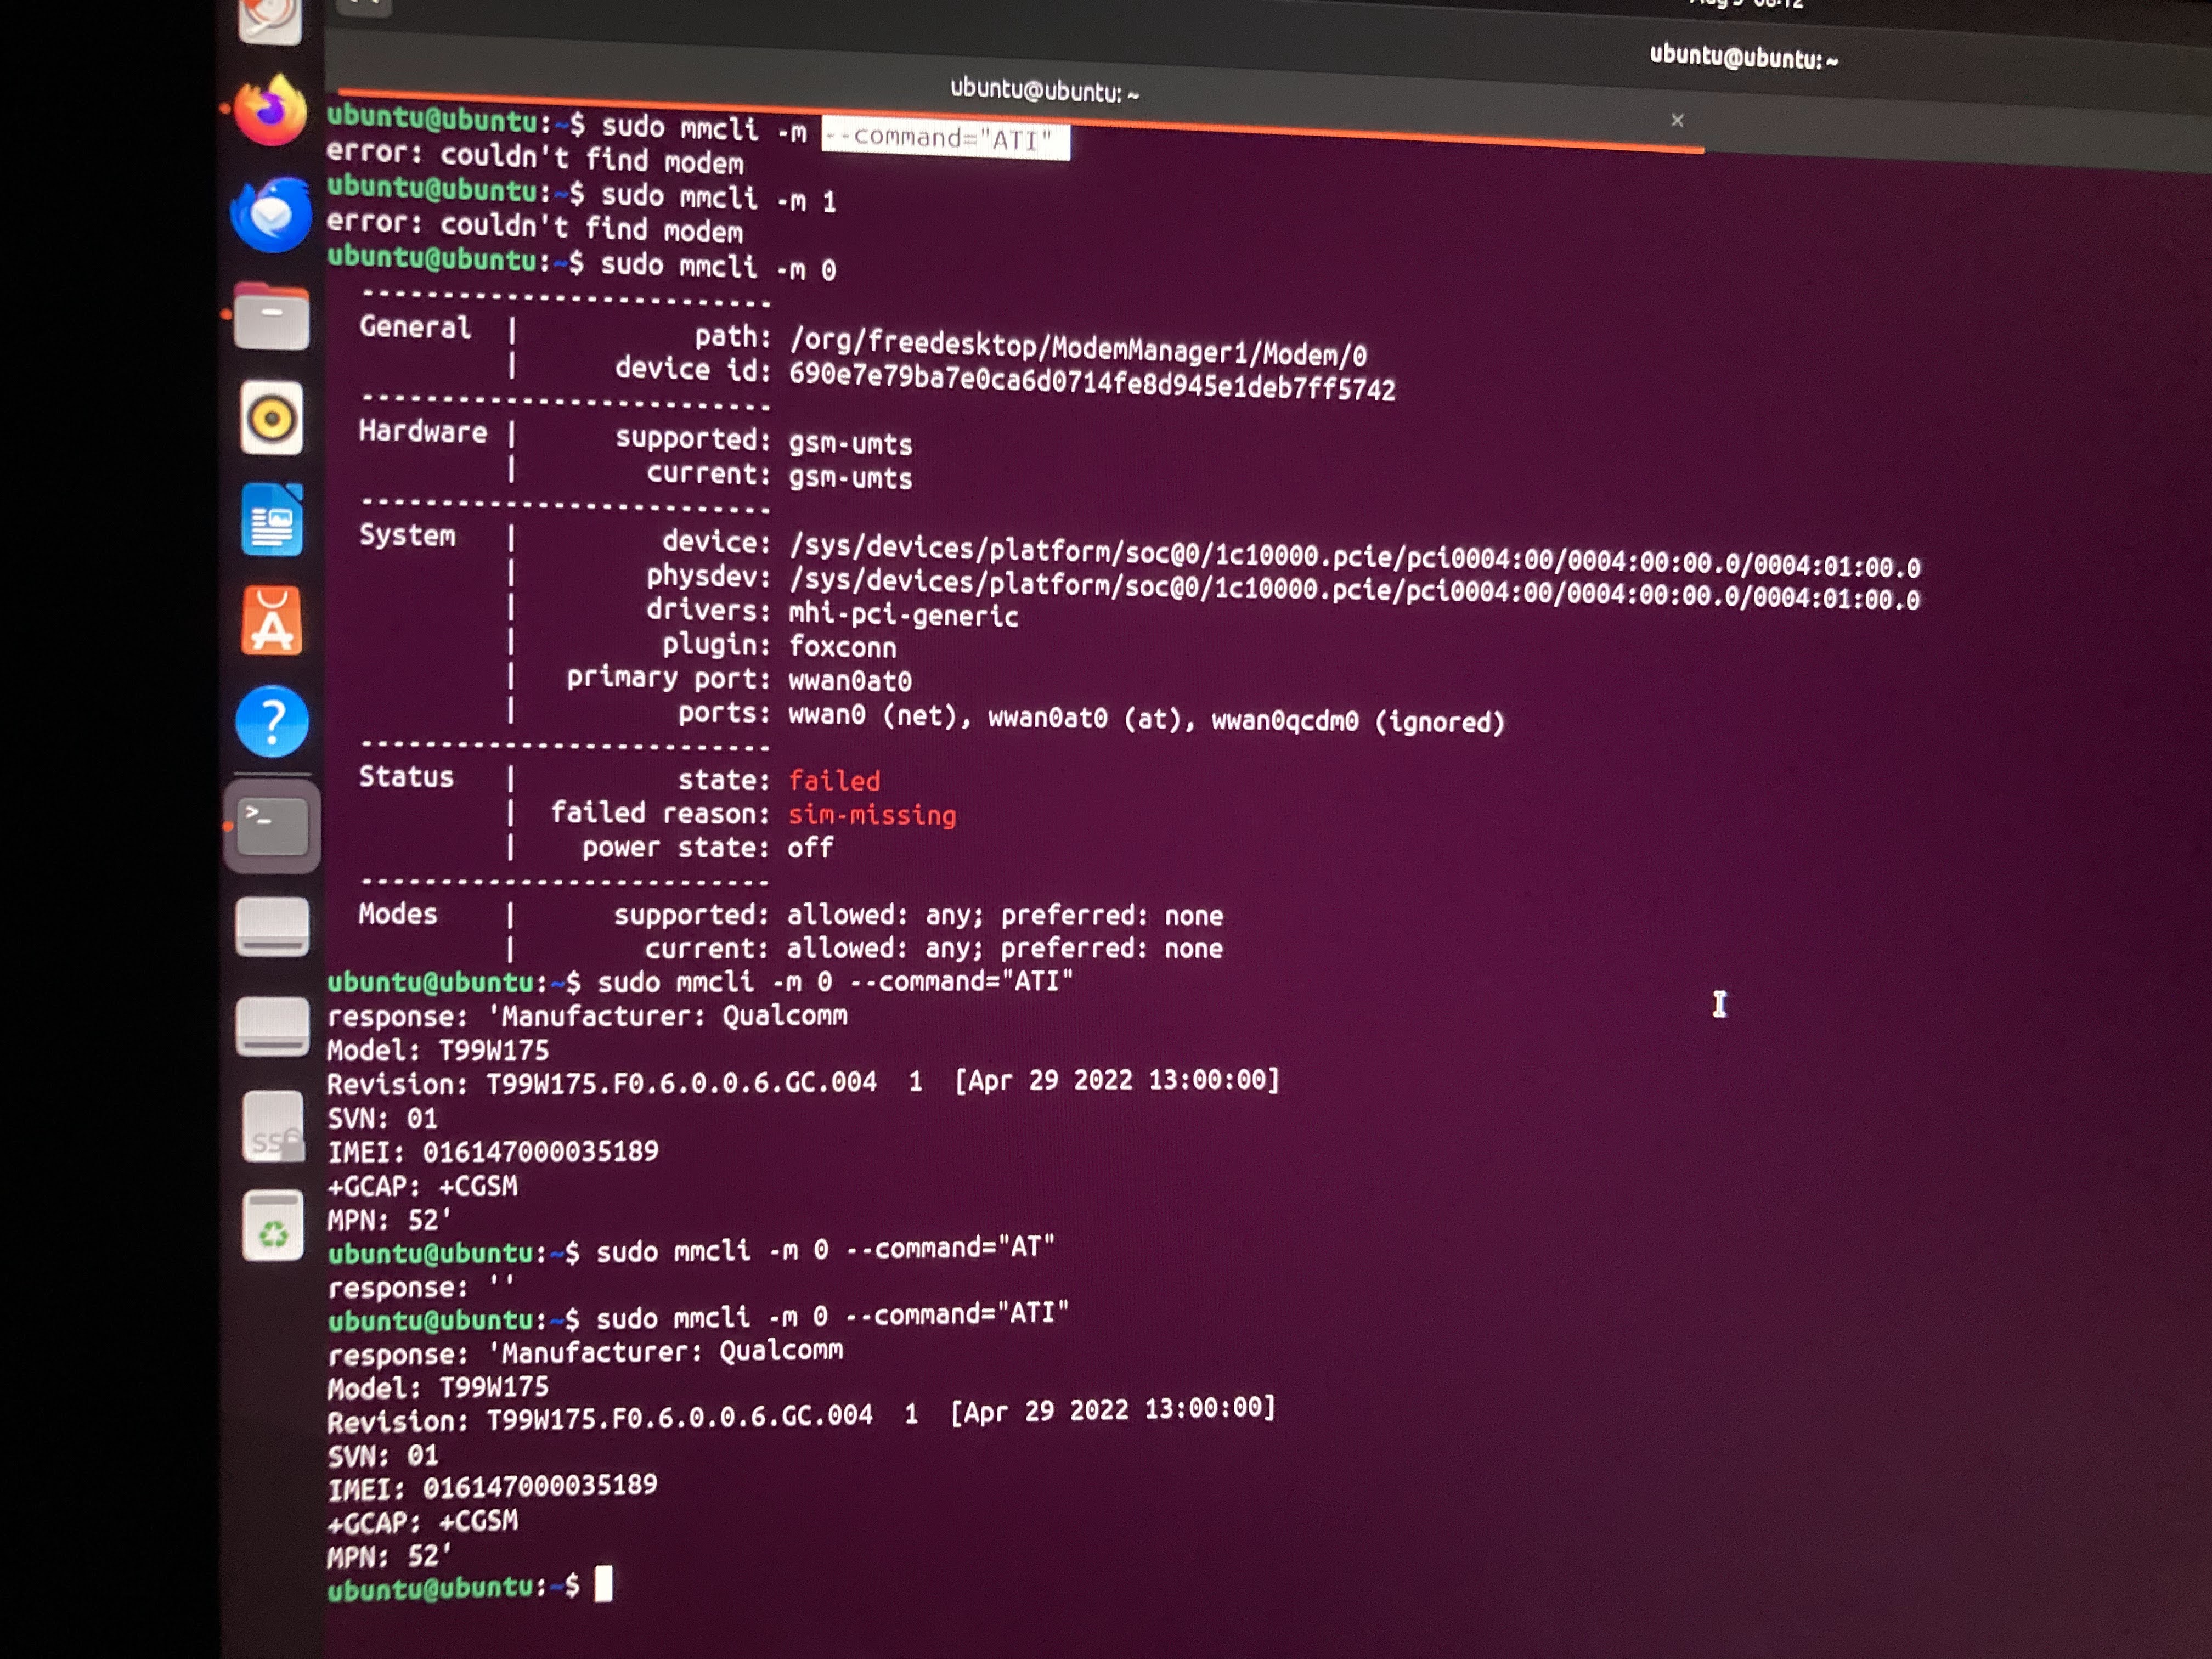Open Rhythmbox music player icon
This screenshot has height=1659, width=2212.
pyautogui.click(x=272, y=418)
